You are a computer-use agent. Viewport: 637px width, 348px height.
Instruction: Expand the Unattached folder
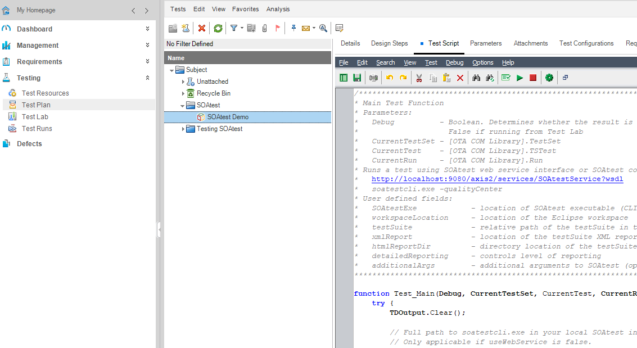183,82
